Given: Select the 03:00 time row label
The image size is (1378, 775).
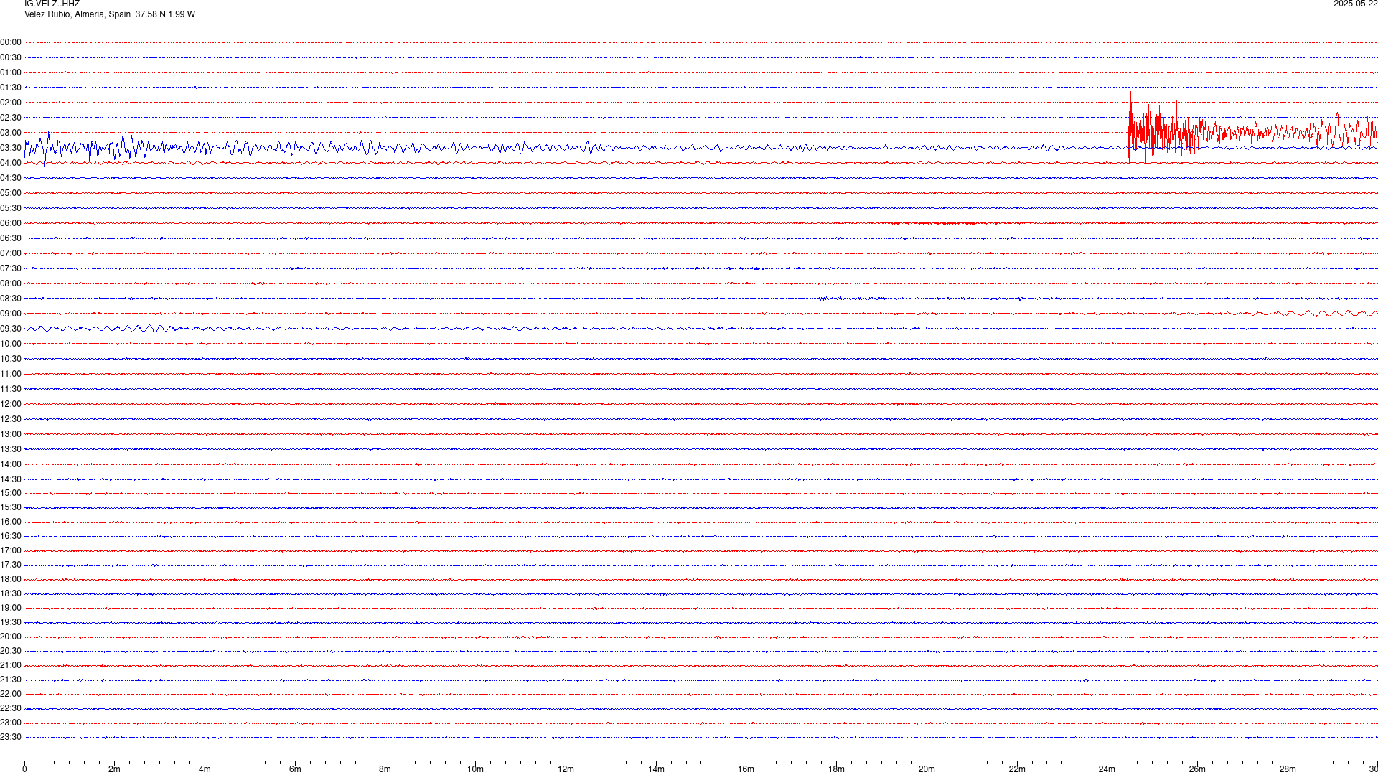Looking at the screenshot, I should 11,133.
